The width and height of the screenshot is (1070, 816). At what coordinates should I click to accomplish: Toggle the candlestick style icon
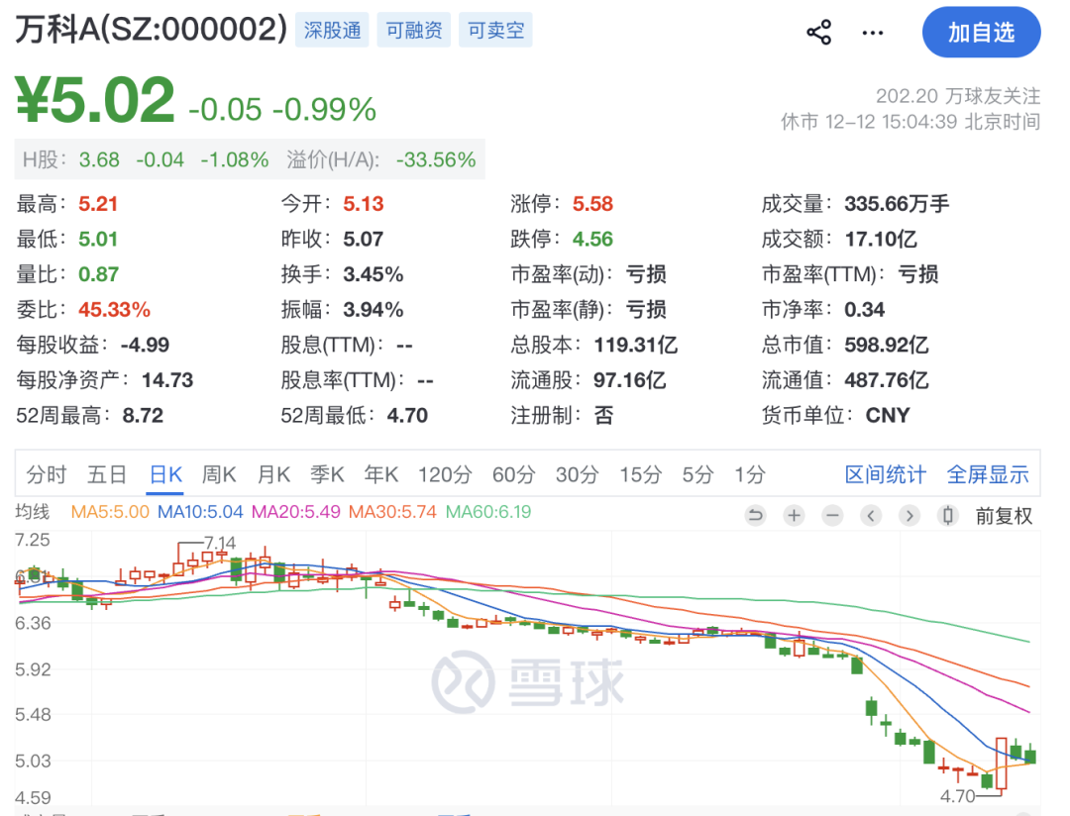948,515
